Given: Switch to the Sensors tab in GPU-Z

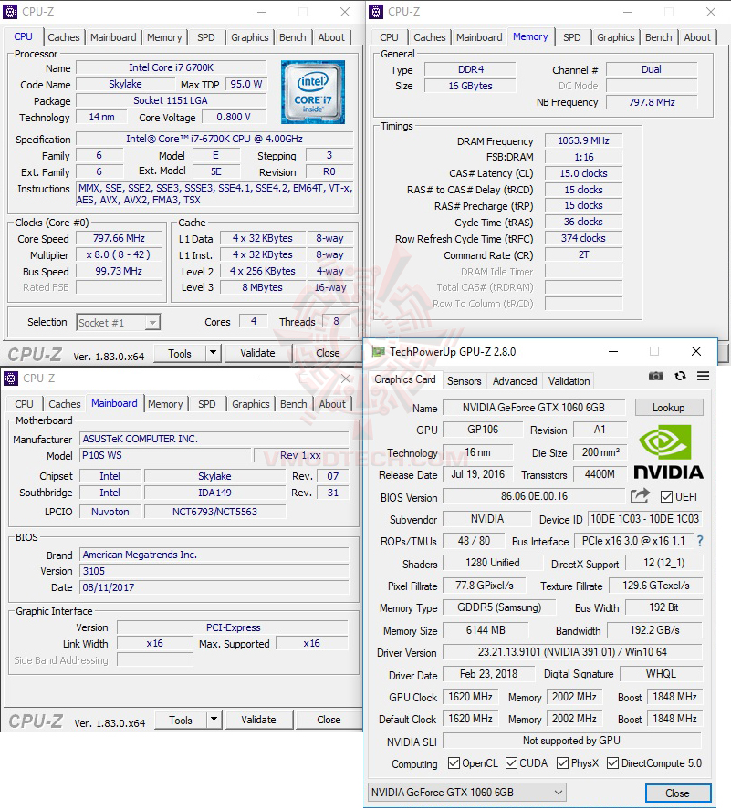Looking at the screenshot, I should (x=464, y=381).
